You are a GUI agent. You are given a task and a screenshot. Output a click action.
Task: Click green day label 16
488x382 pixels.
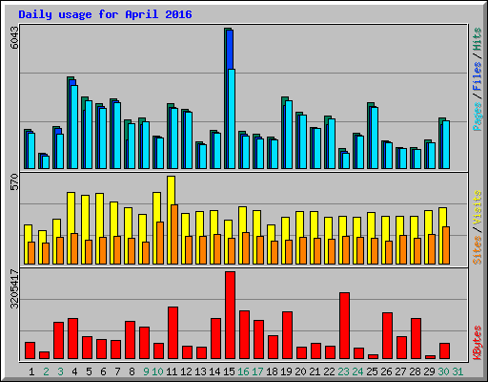click(x=243, y=371)
